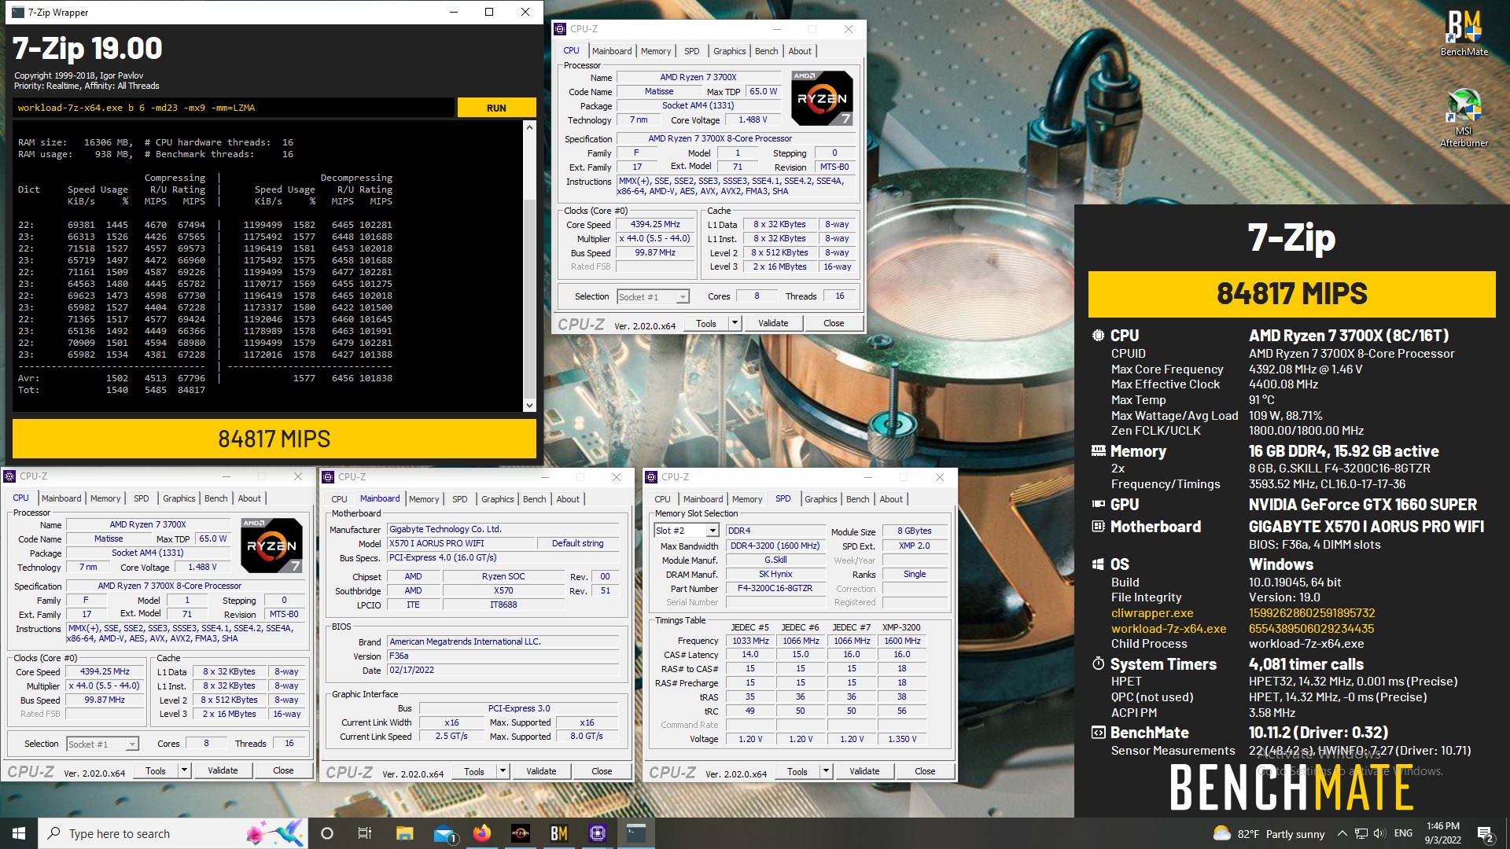
Task: Switch to 7-Zip wrapper console taskbar icon
Action: pyautogui.click(x=636, y=833)
